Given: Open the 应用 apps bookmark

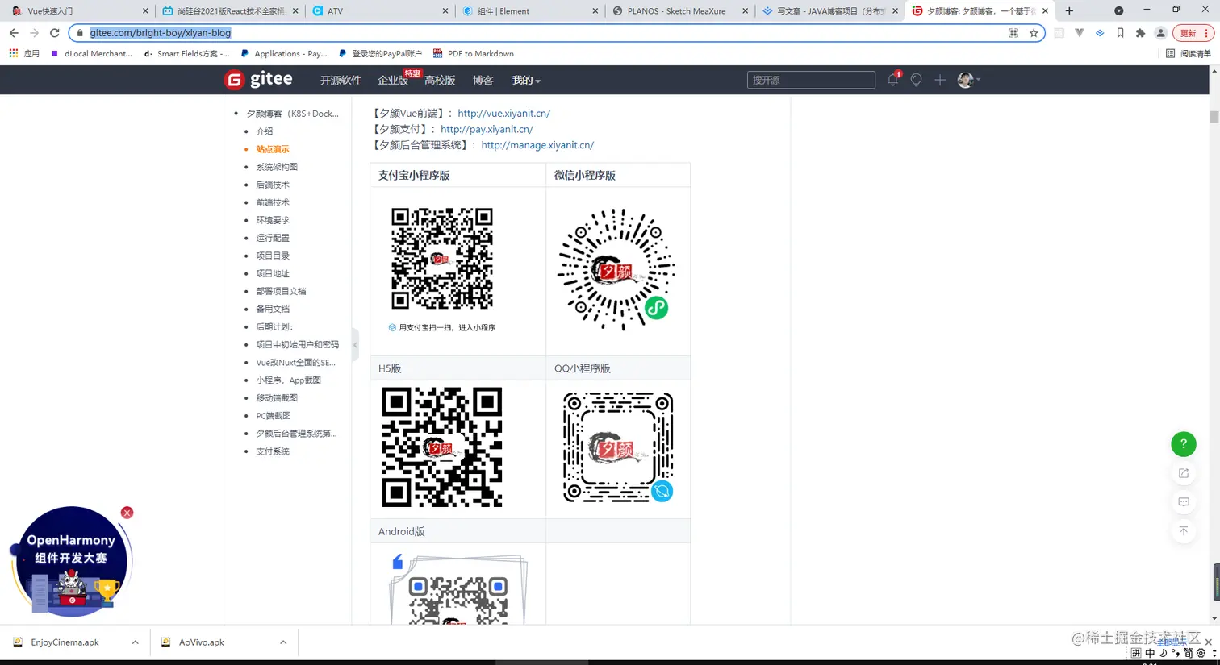Looking at the screenshot, I should [24, 53].
